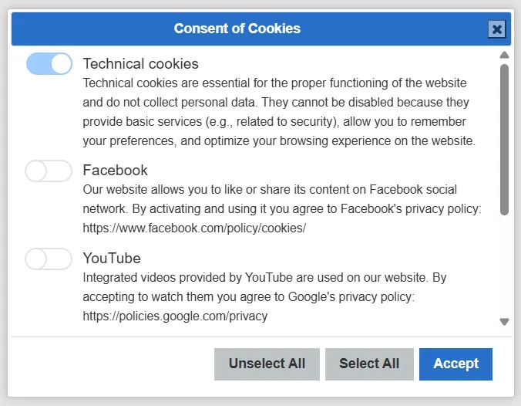Click the scrollbar track below the thumb
The width and height of the screenshot is (521, 406).
[x=504, y=266]
